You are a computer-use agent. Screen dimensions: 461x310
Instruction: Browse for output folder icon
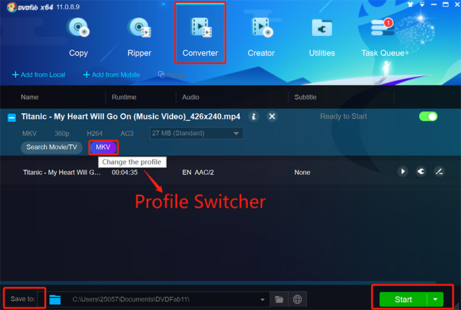point(279,299)
